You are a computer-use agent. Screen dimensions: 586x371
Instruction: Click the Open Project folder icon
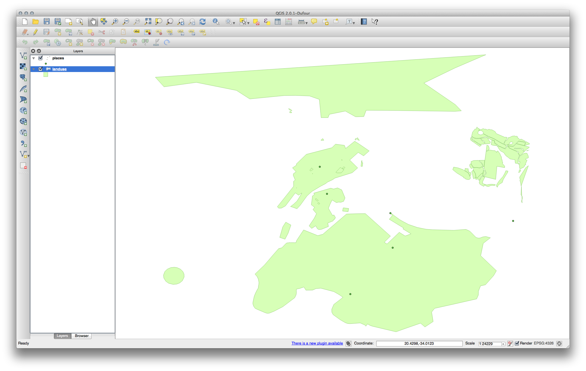coord(35,22)
